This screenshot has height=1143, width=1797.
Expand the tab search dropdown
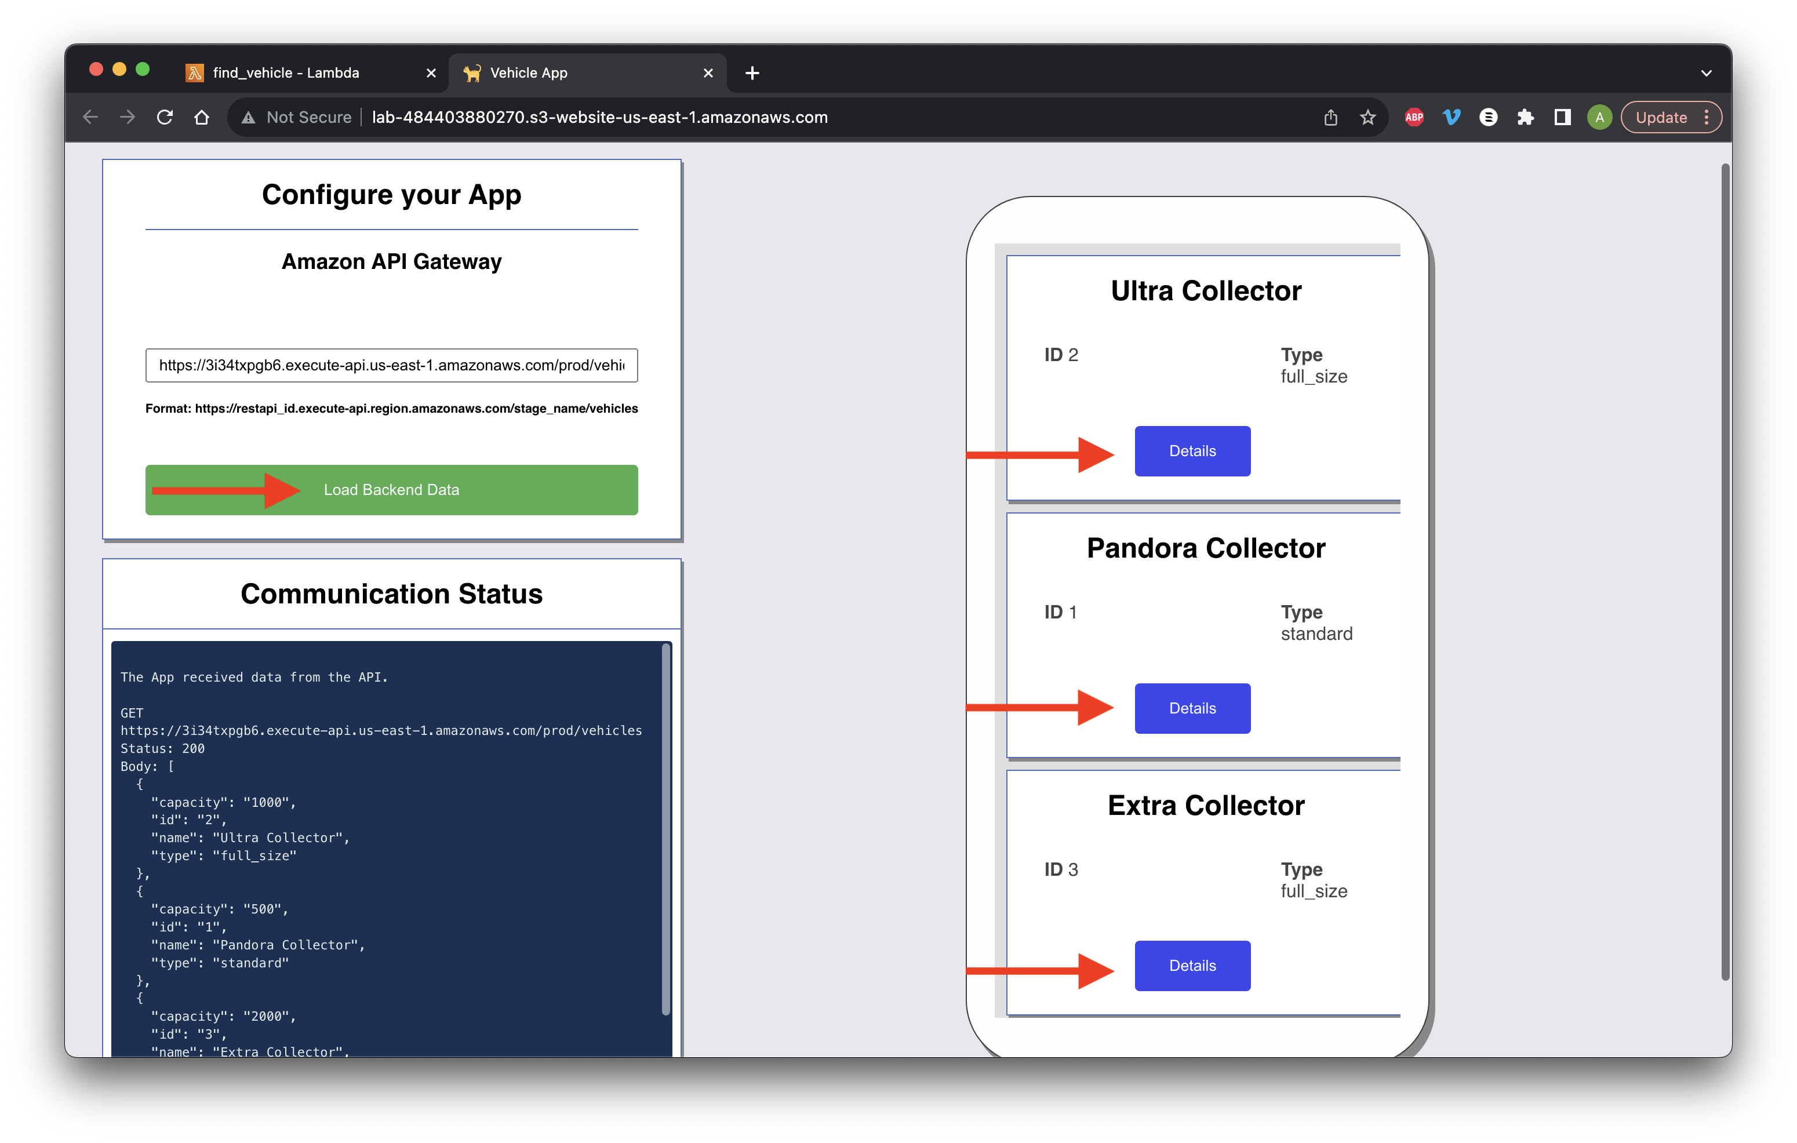tap(1706, 73)
